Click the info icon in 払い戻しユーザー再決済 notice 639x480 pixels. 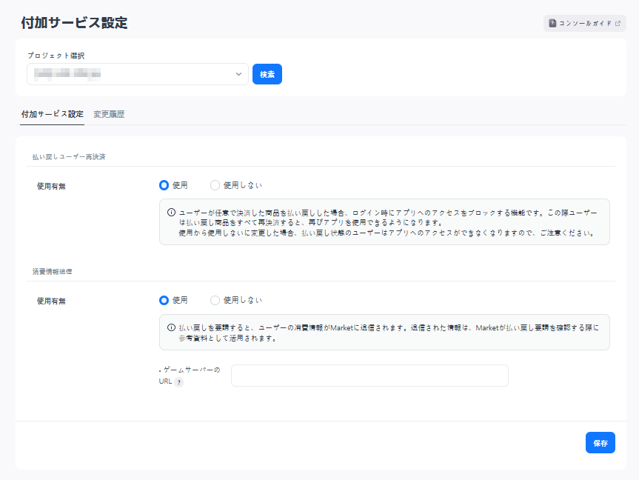[x=171, y=212]
